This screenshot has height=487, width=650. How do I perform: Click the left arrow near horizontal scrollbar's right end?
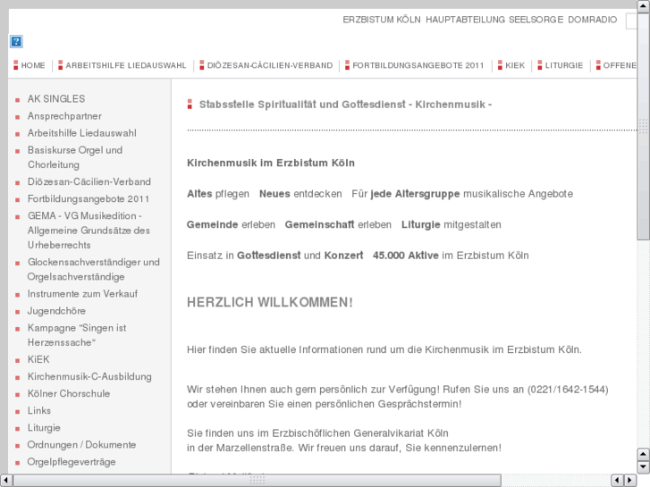(x=618, y=480)
